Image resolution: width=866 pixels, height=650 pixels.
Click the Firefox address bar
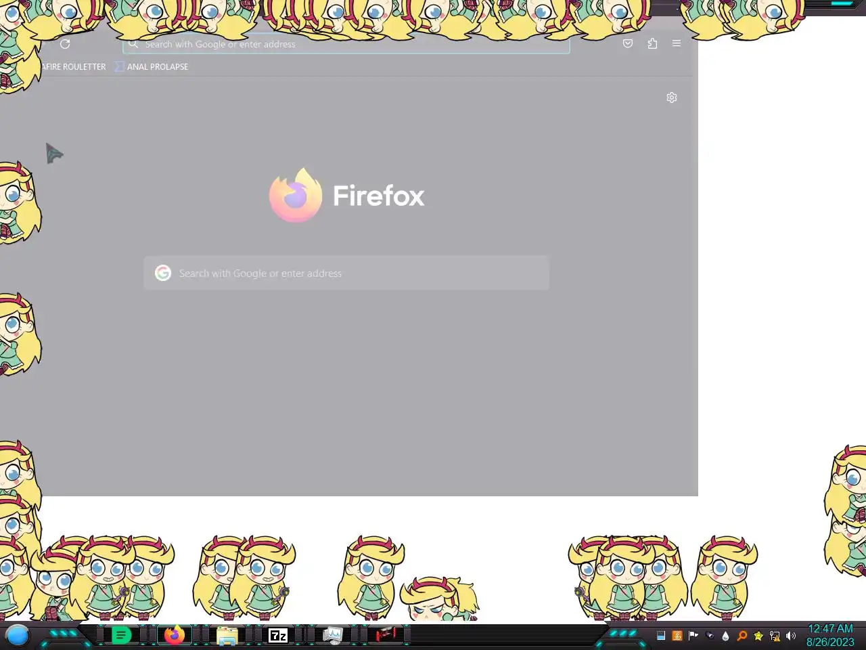coord(346,44)
